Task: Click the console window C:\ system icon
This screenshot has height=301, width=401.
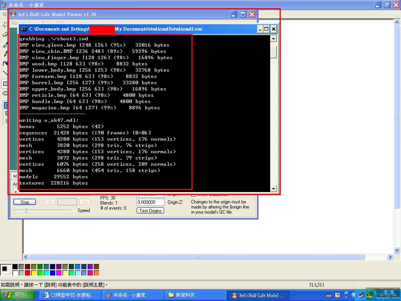Action: pyautogui.click(x=23, y=29)
